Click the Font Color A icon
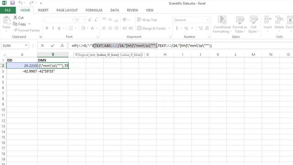Image resolution: width=293 pixels, height=165 pixels. [x=92, y=28]
